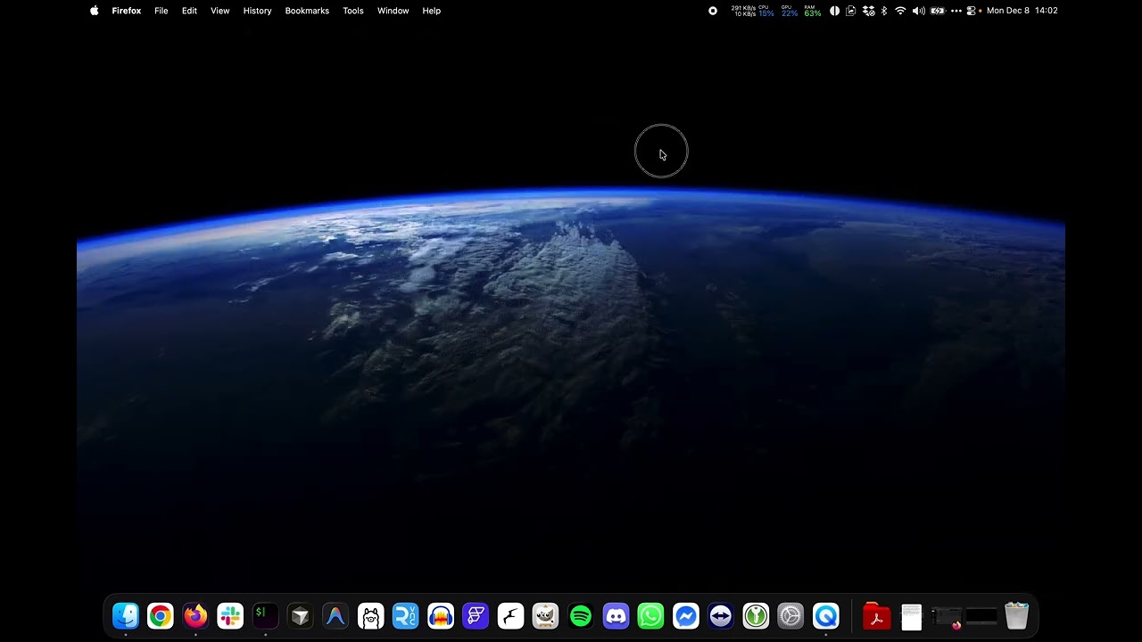
Task: Click the network speed KB/s readout
Action: [x=743, y=11]
